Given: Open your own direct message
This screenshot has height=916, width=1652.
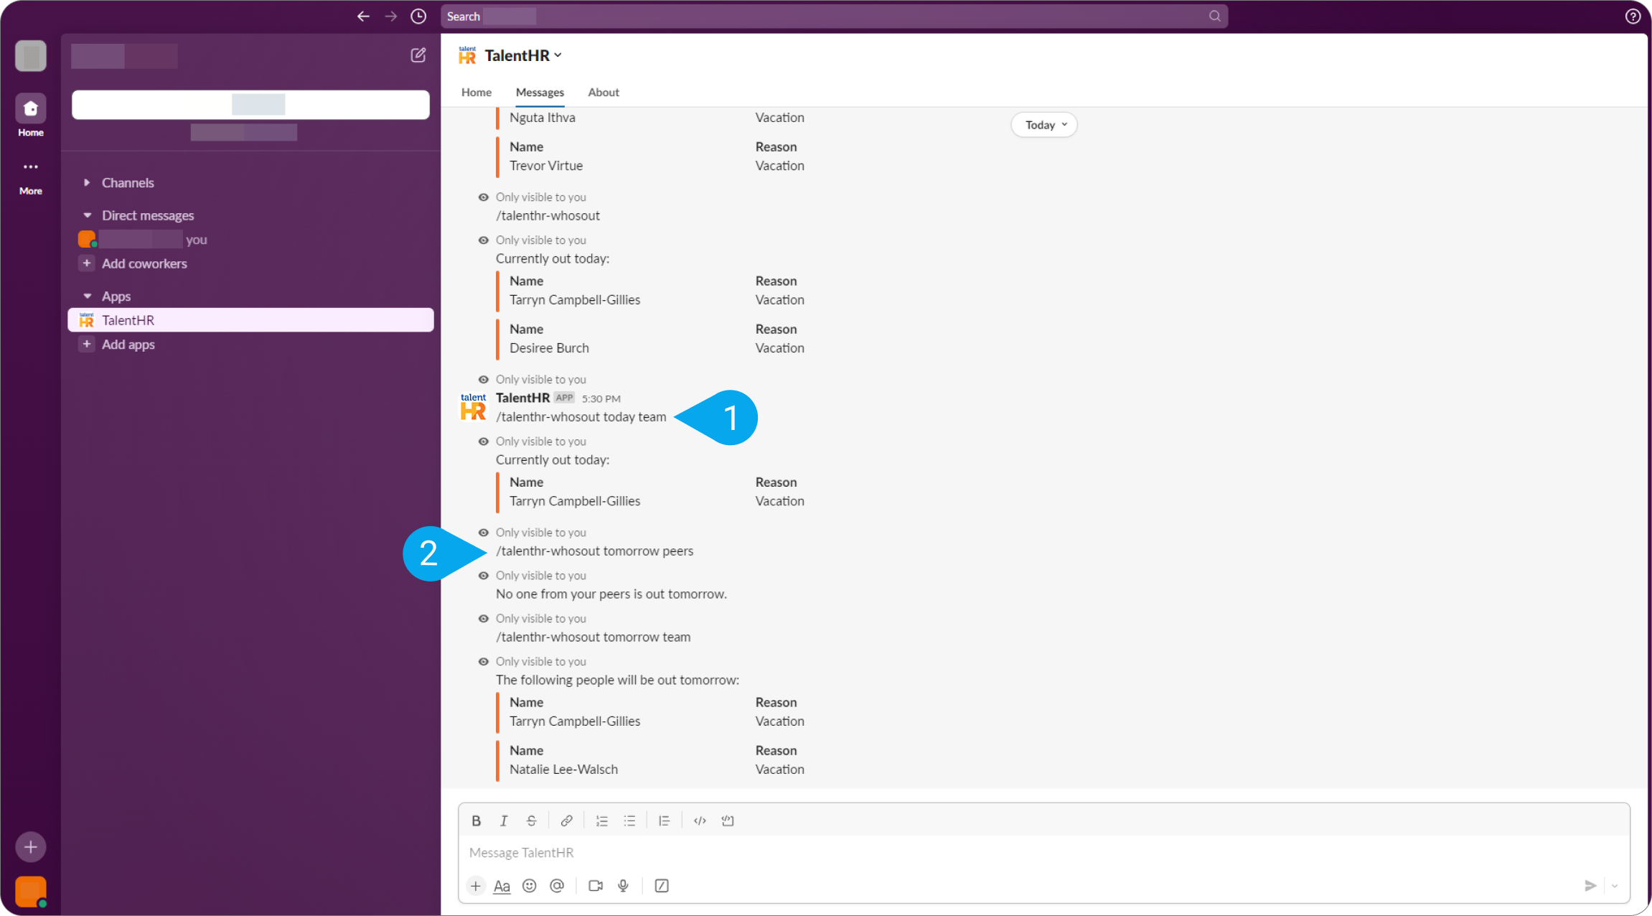Looking at the screenshot, I should pyautogui.click(x=250, y=239).
